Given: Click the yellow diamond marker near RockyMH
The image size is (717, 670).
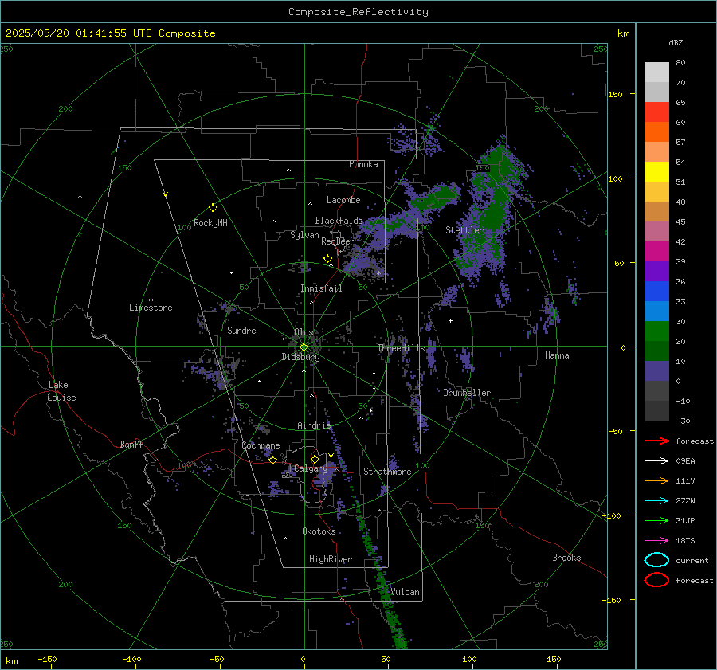Looking at the screenshot, I should coord(213,207).
